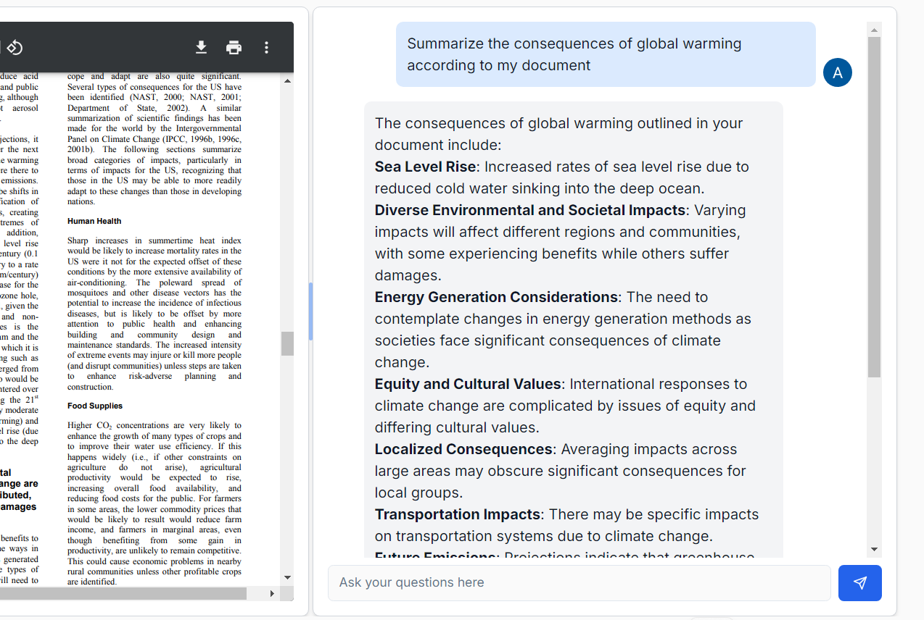This screenshot has width=924, height=620.
Task: Click the PDF horizontal scrollbar's right arrow
Action: [x=272, y=593]
